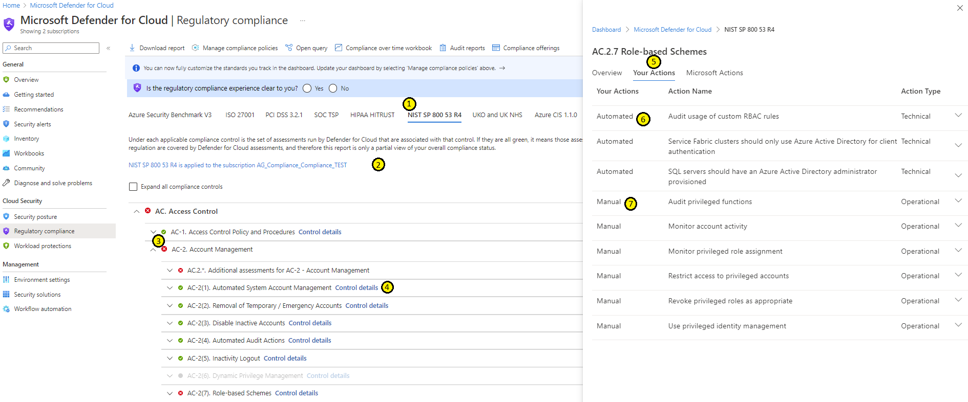
Task: Click the Dashboard breadcrumb in side panel
Action: point(606,30)
